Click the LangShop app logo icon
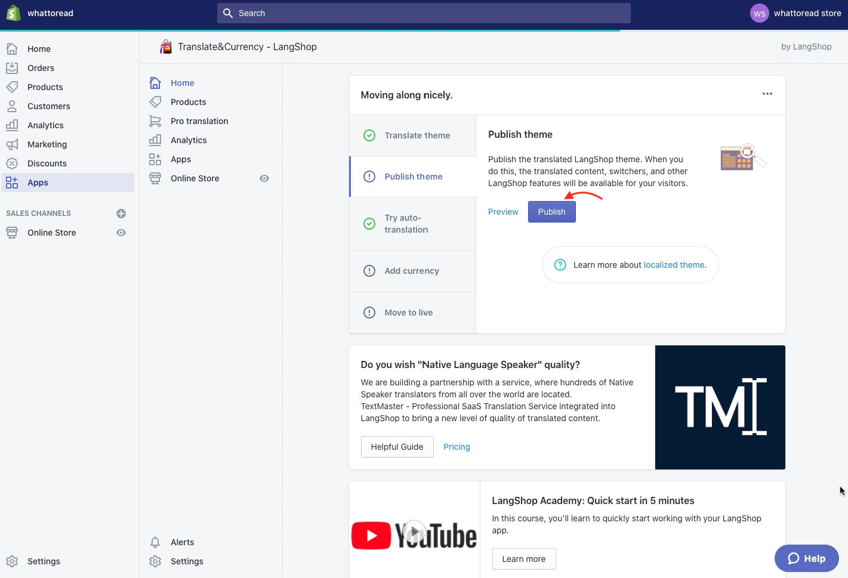Viewport: 848px width, 578px height. 166,47
